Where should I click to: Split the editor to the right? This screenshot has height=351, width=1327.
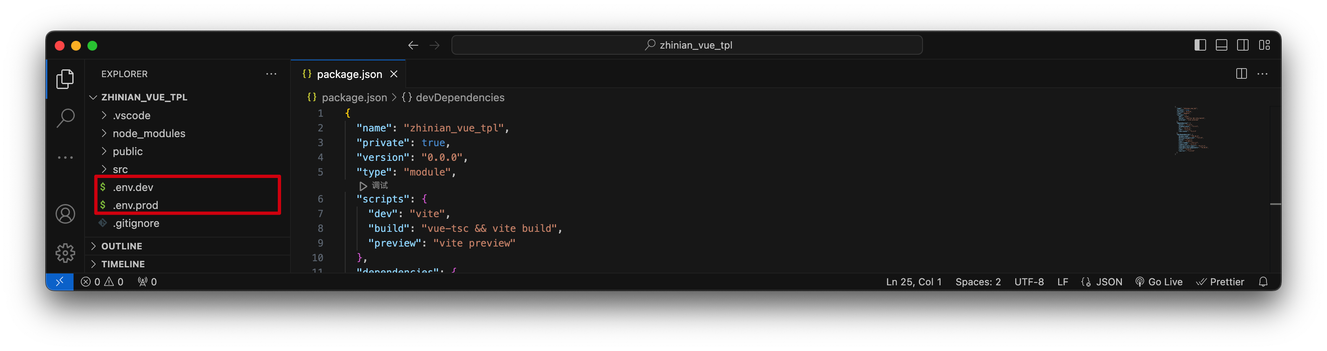click(1242, 73)
